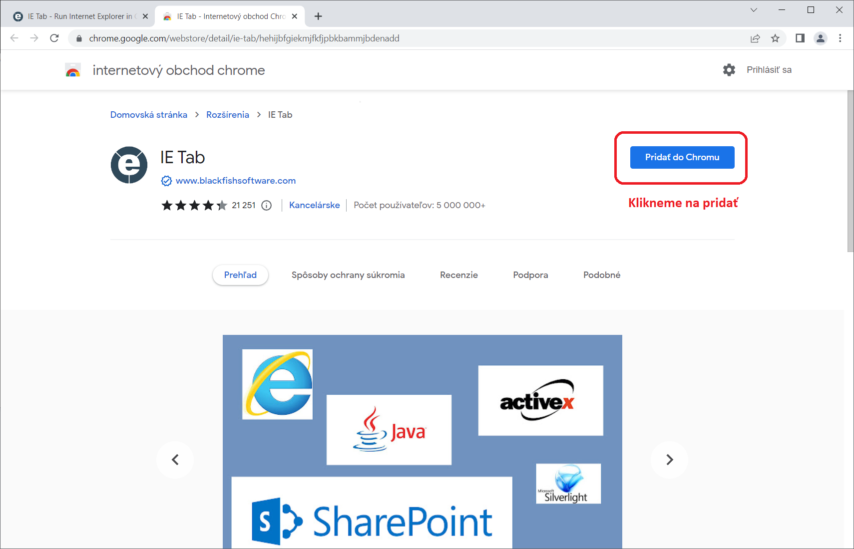
Task: Click the page vertical scrollbar thumb
Action: [850, 171]
